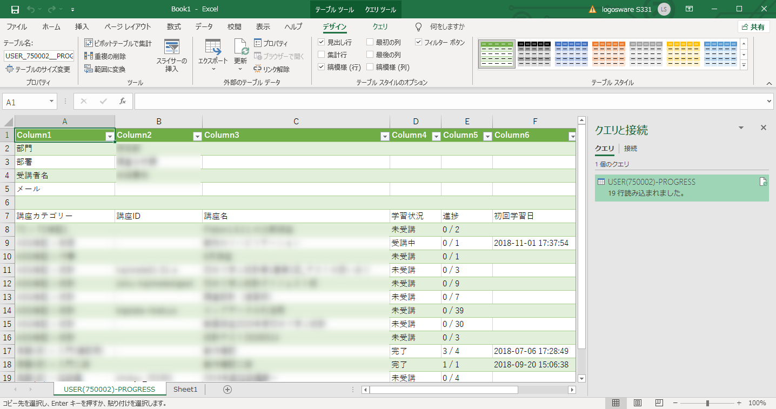Click the zoom slider handle
The width and height of the screenshot is (776, 409).
tap(707, 403)
